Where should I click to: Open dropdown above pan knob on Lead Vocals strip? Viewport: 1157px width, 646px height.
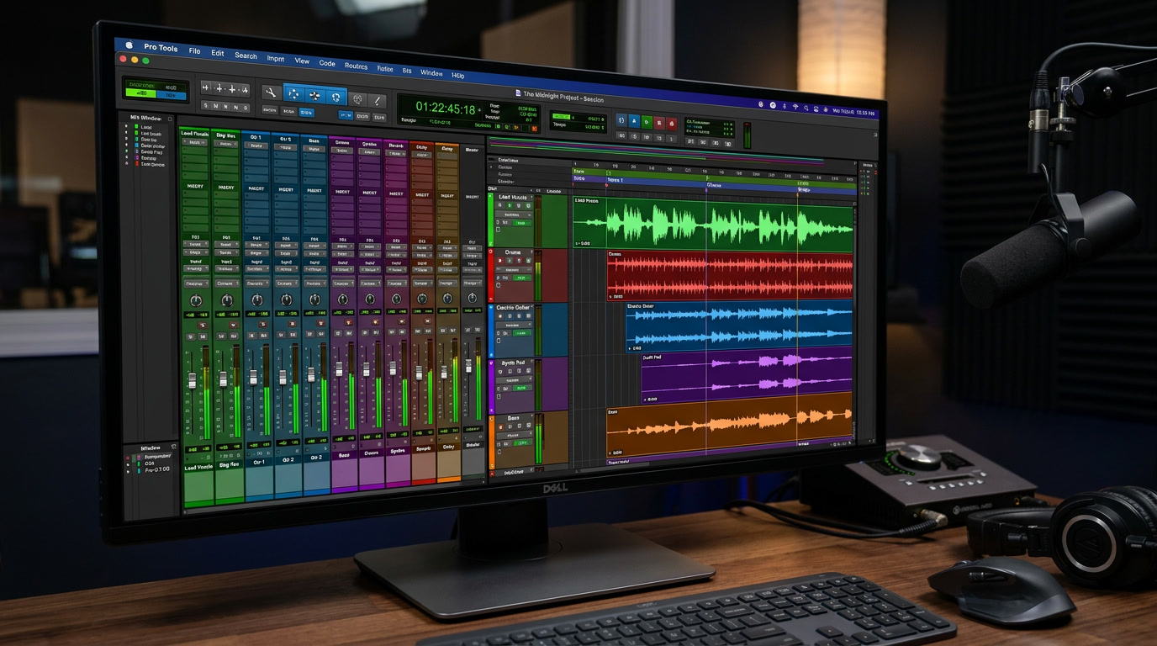coord(197,283)
